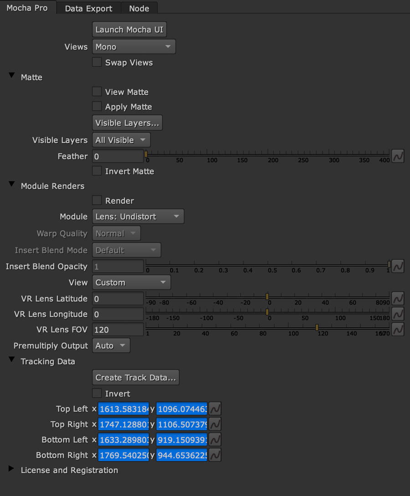Click the Feather value field
The image size is (410, 496).
tap(118, 156)
